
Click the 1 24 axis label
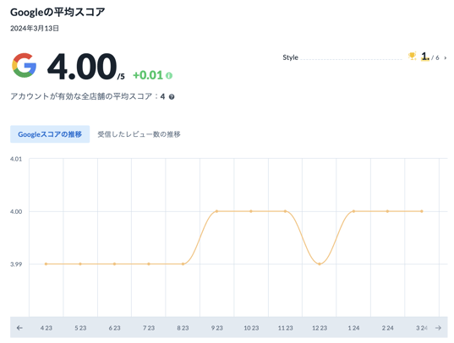(x=353, y=328)
